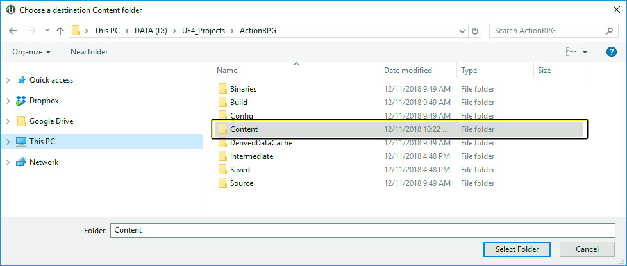Open the address bar history dropdown
Screen dimensions: 627x266
click(463, 31)
